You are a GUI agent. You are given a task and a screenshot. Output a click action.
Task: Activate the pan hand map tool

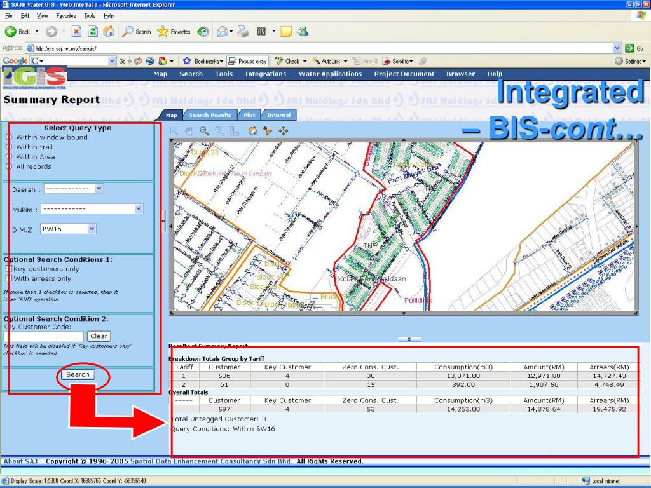(x=189, y=131)
